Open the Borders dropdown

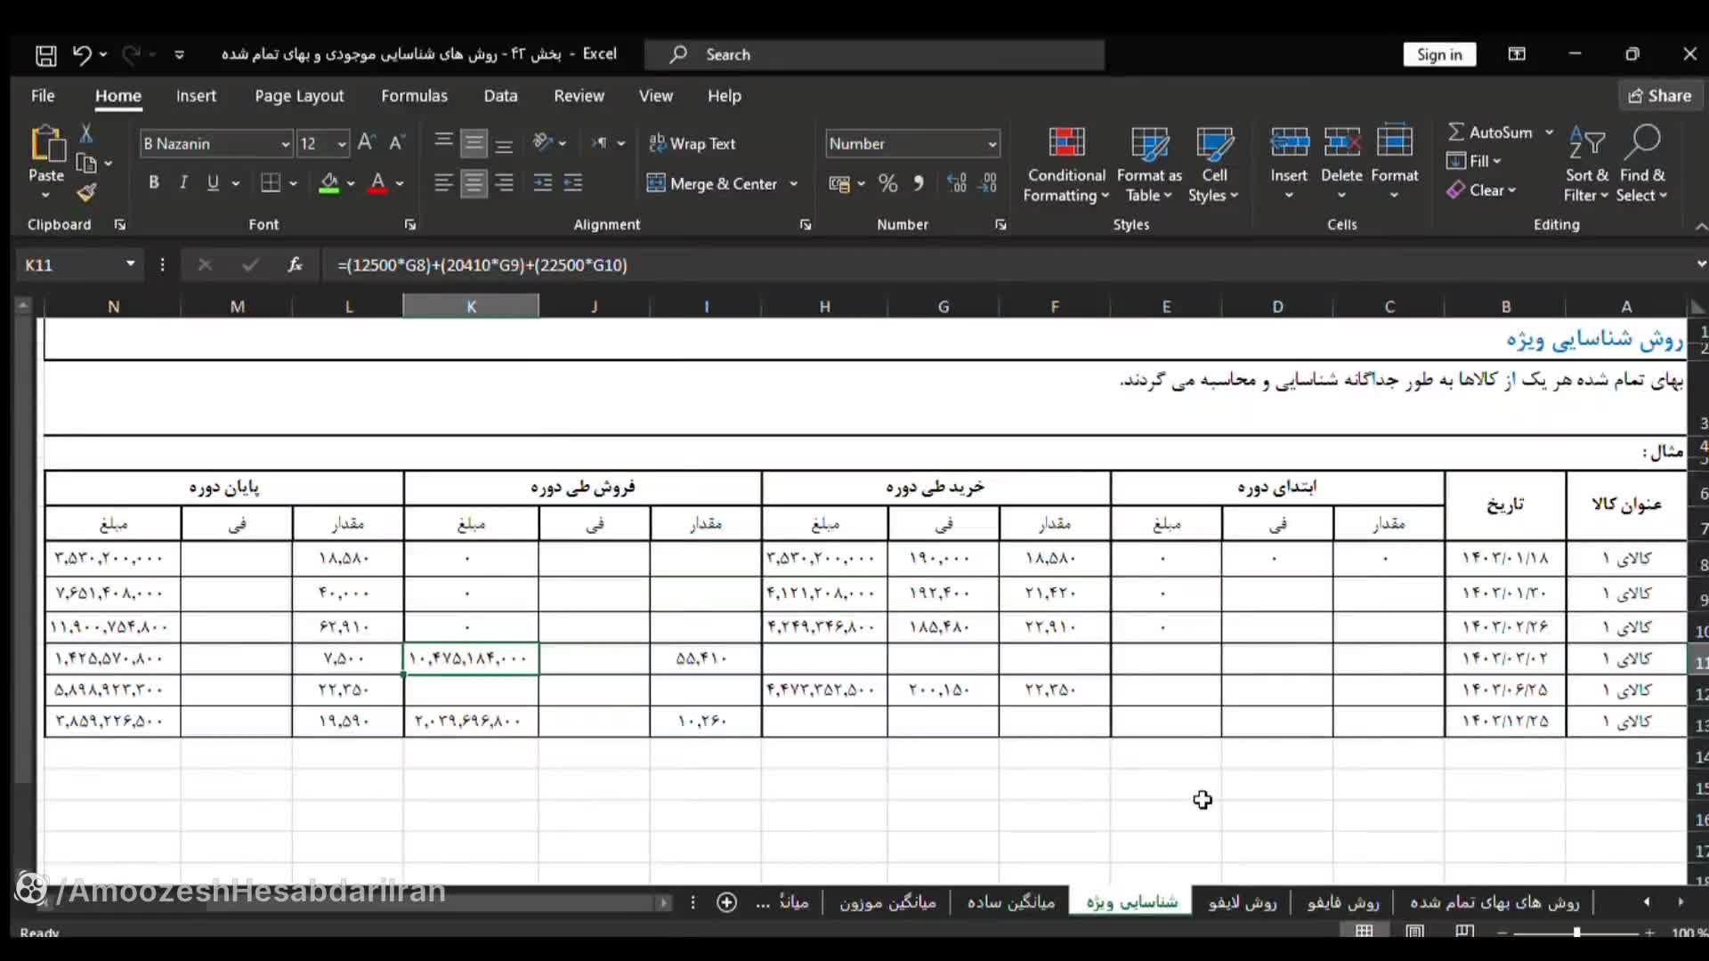(x=293, y=183)
